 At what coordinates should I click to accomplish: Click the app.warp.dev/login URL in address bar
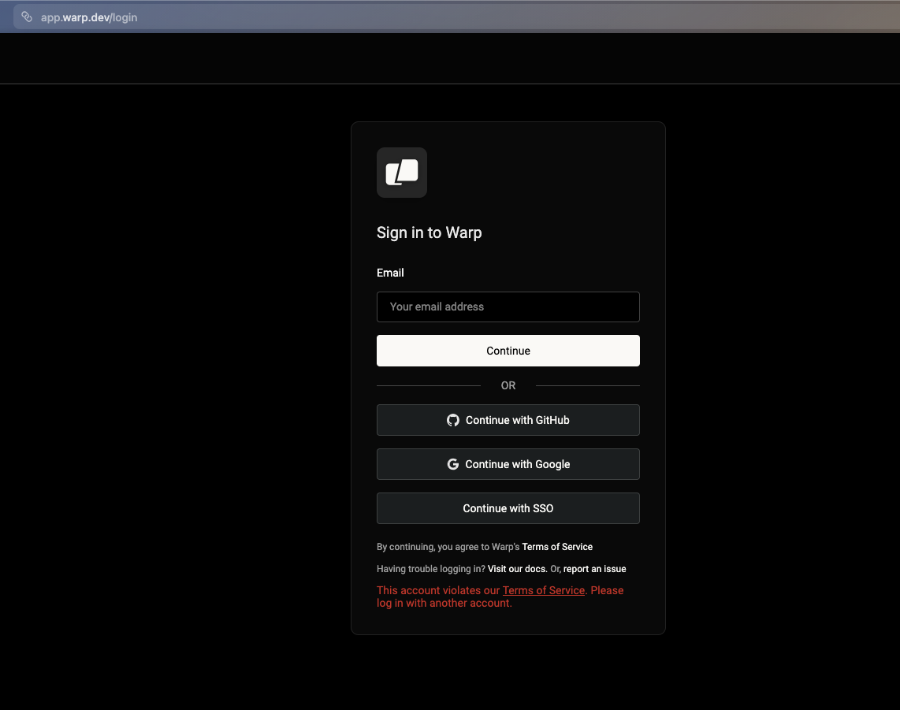89,17
